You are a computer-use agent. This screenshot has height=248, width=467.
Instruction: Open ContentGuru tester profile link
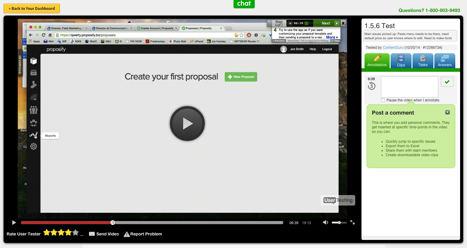(x=393, y=48)
